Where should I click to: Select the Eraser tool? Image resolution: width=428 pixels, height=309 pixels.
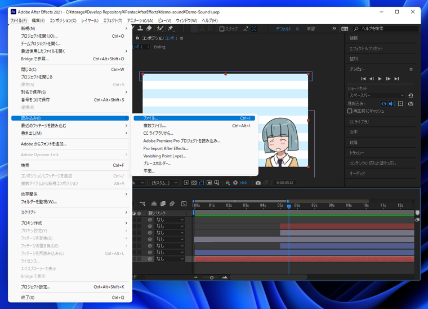pyautogui.click(x=149, y=28)
